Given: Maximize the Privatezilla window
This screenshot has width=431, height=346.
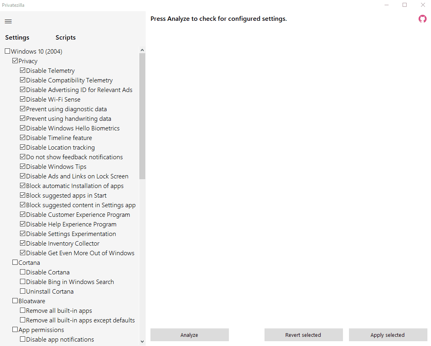Looking at the screenshot, I should point(405,5).
